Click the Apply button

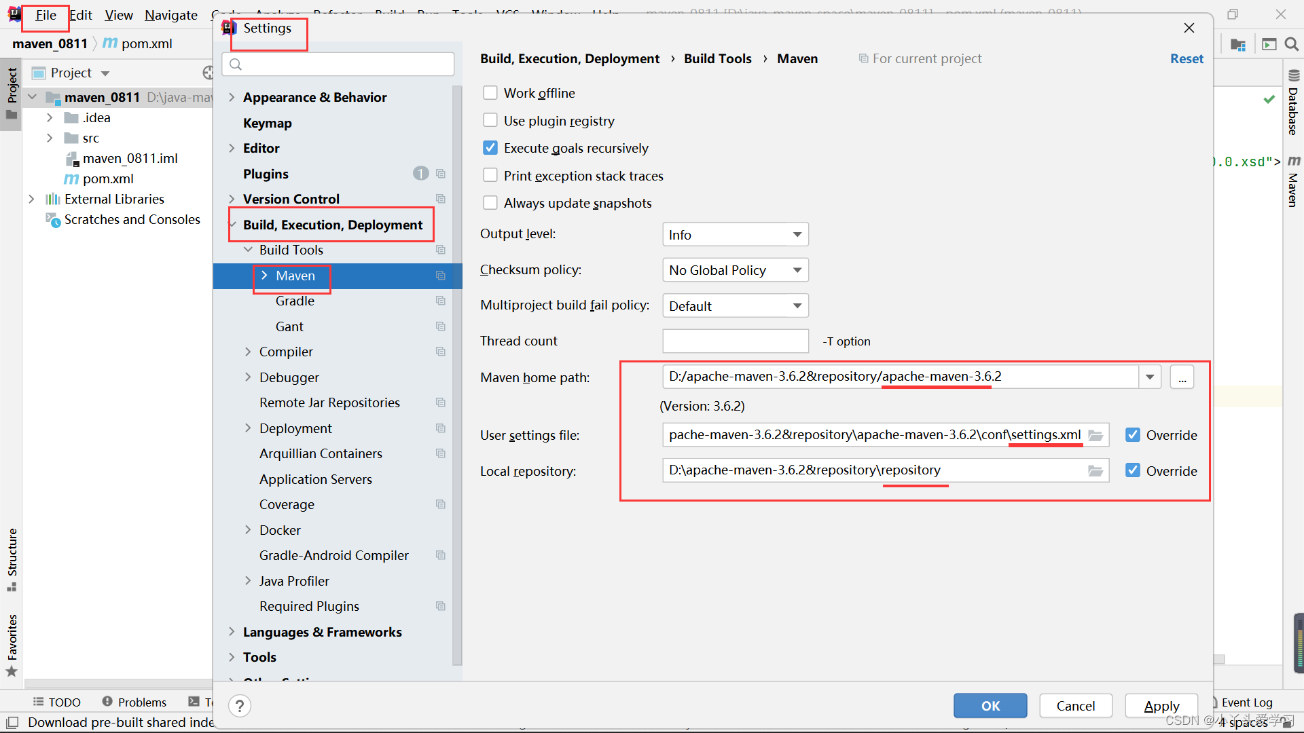click(1161, 706)
